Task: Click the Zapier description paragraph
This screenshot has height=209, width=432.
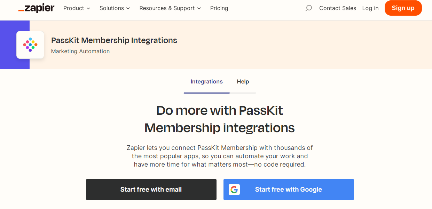Action: (x=220, y=156)
